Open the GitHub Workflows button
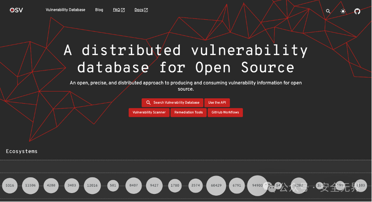 click(225, 112)
